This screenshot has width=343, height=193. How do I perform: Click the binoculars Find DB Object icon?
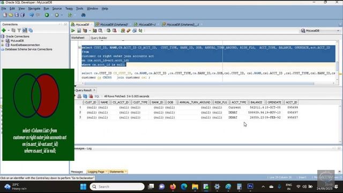(84, 15)
